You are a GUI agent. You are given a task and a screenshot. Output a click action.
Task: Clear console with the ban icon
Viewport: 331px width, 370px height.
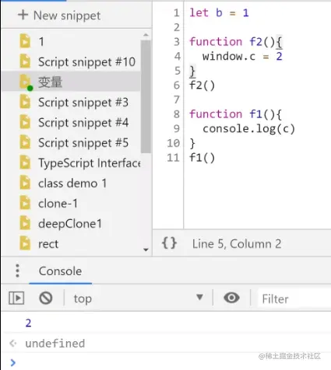click(x=46, y=298)
